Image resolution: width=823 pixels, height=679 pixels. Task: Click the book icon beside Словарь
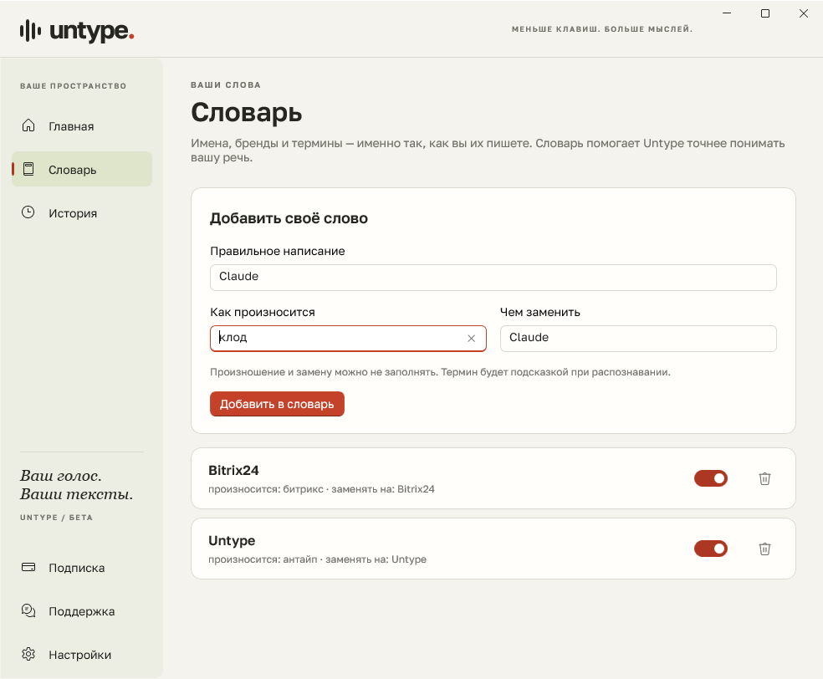tap(28, 169)
